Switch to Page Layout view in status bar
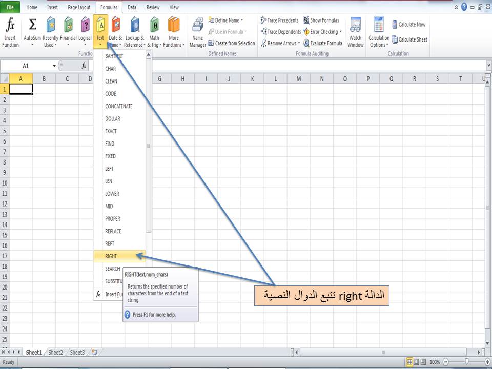The width and height of the screenshot is (492, 369). click(416, 362)
